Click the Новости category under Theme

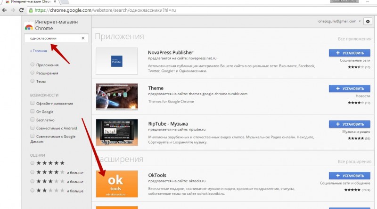[x=363, y=96]
